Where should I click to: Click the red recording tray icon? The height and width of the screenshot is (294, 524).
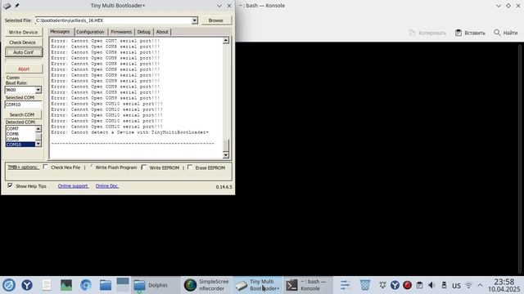tap(407, 285)
